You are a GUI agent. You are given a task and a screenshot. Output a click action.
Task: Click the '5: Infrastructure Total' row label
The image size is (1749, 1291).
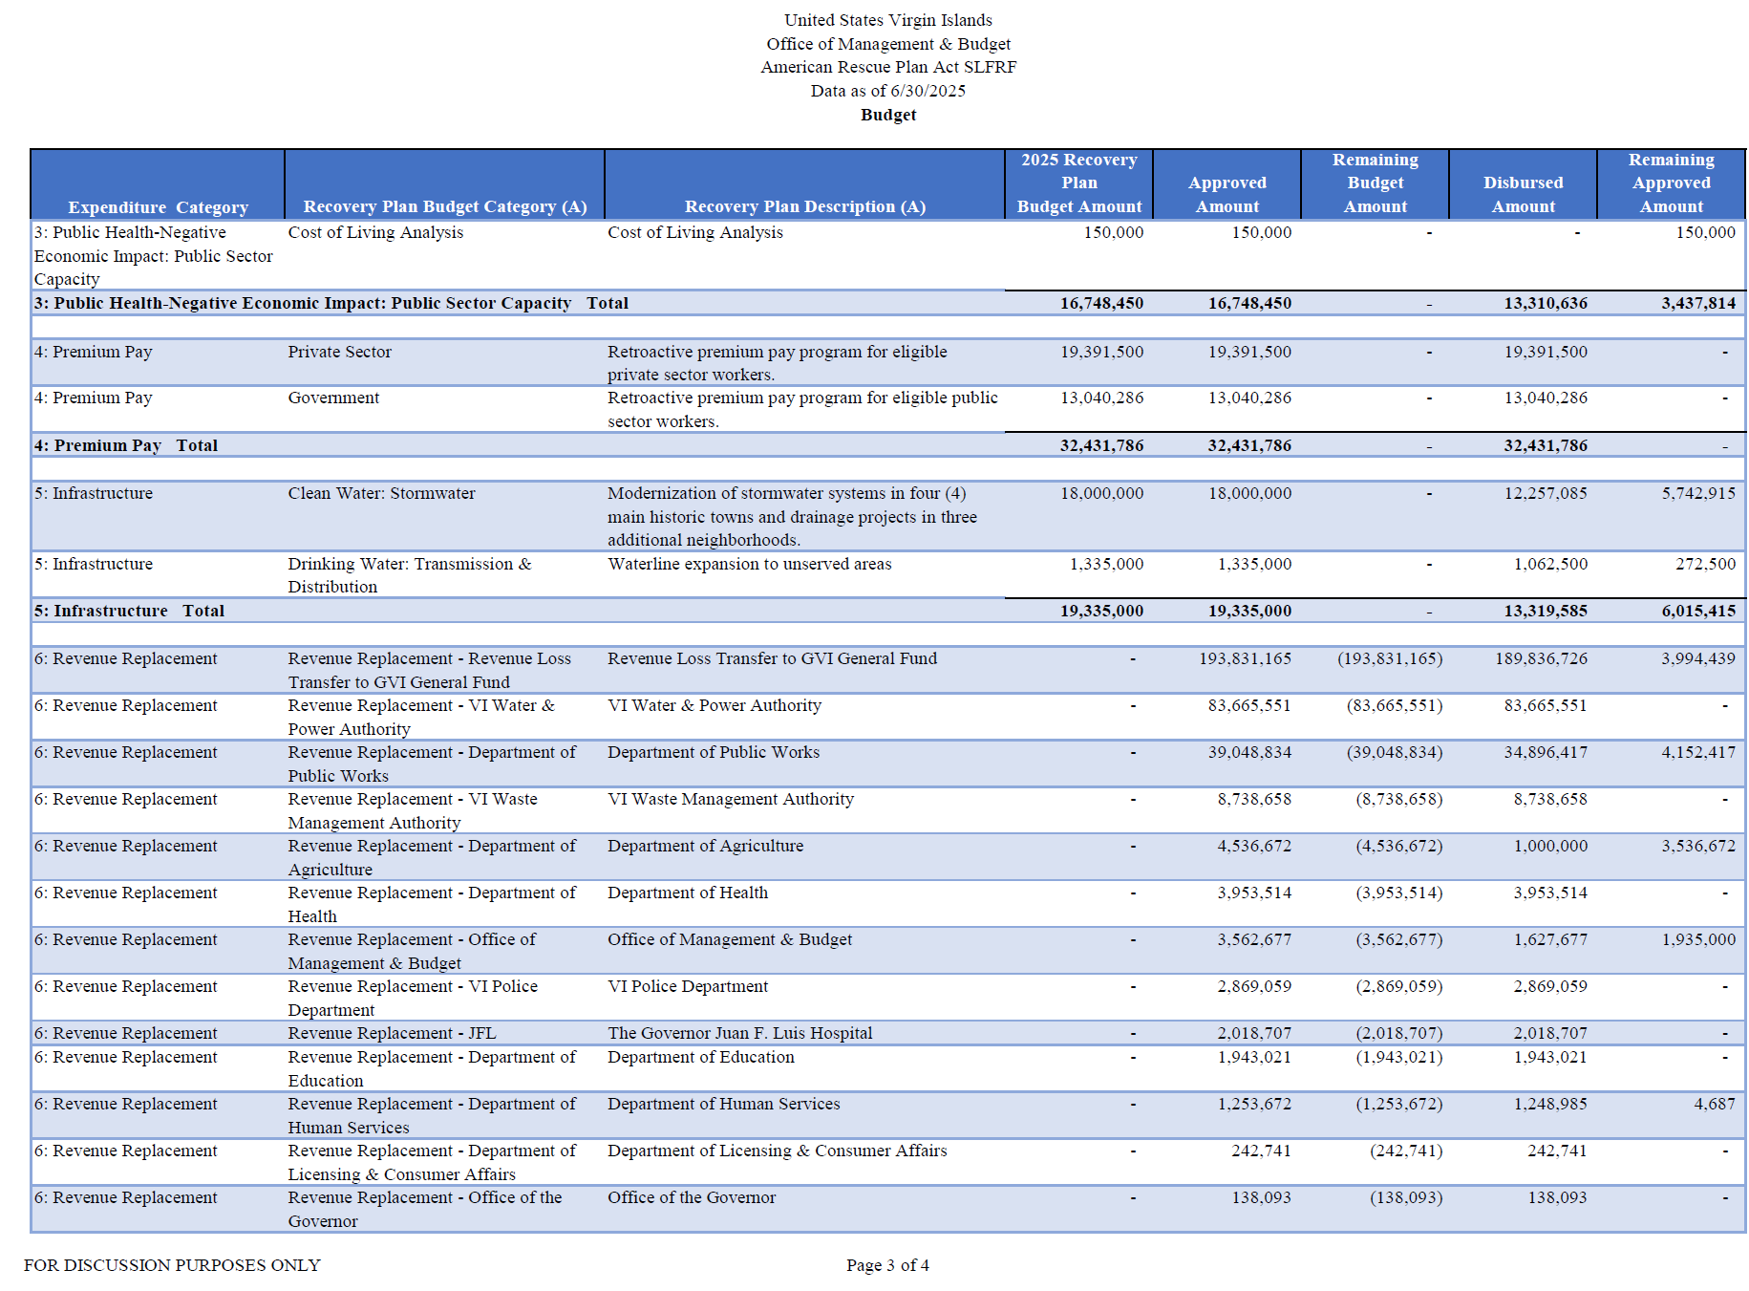pyautogui.click(x=130, y=611)
